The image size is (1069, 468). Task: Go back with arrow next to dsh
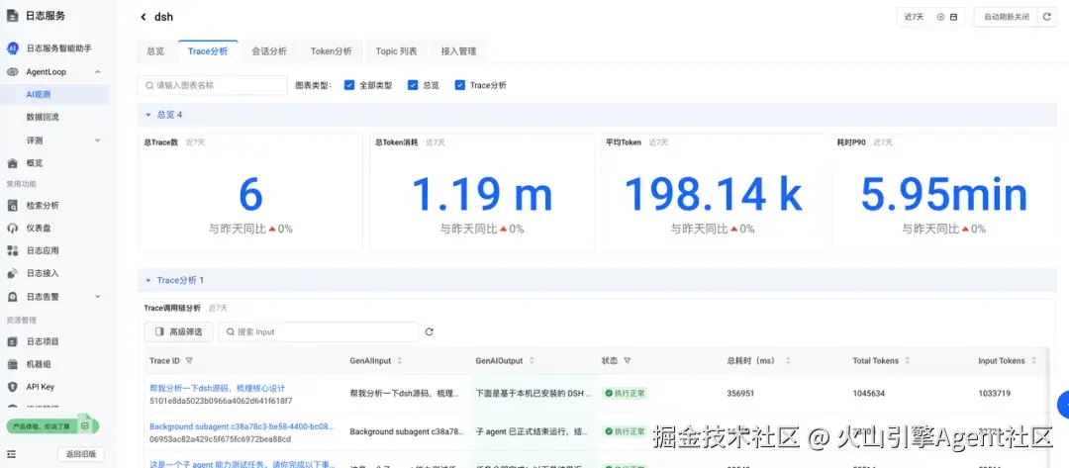tap(144, 17)
